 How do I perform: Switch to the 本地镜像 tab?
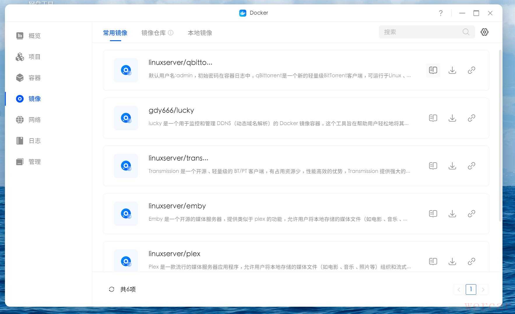pyautogui.click(x=200, y=33)
